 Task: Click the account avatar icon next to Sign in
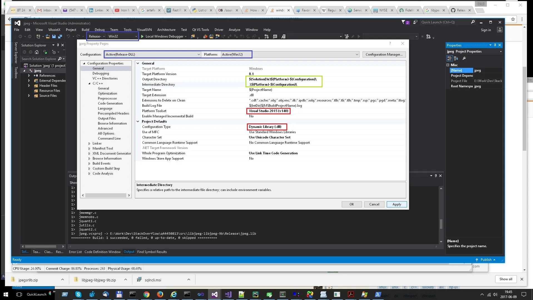tap(500, 30)
